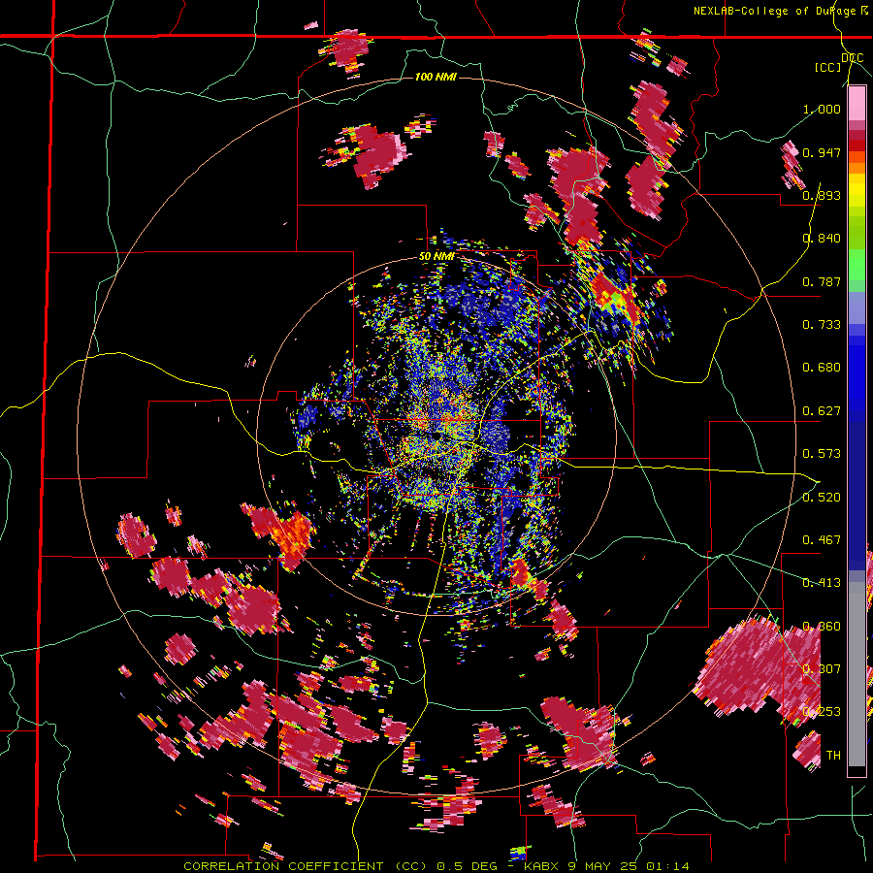
Task: Pick the light pink color bar segment
Action: 857,103
